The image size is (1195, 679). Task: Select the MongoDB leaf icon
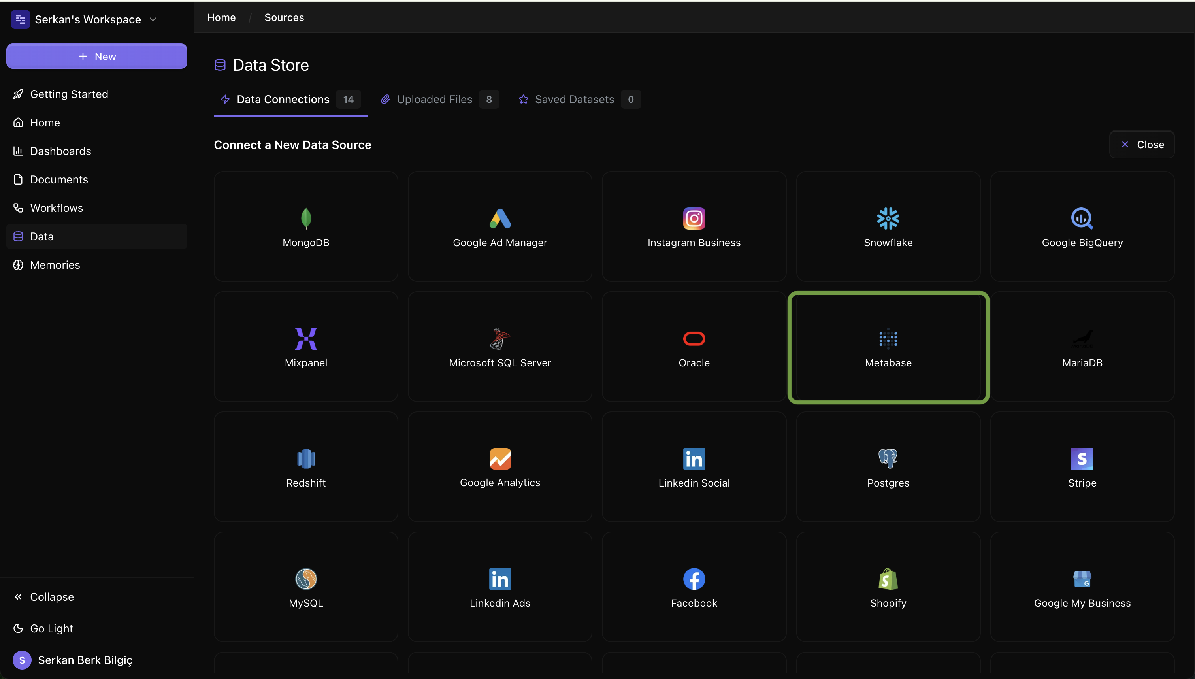(x=306, y=218)
